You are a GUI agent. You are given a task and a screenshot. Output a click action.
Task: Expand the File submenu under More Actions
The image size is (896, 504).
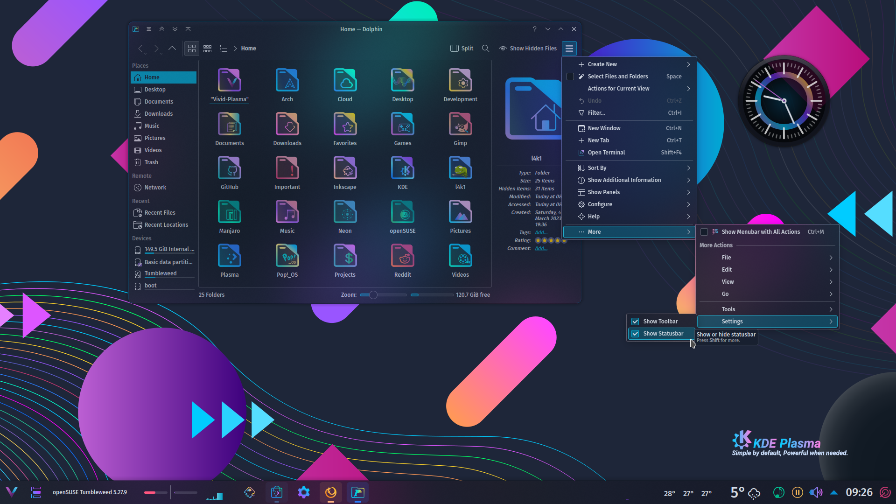[767, 258]
